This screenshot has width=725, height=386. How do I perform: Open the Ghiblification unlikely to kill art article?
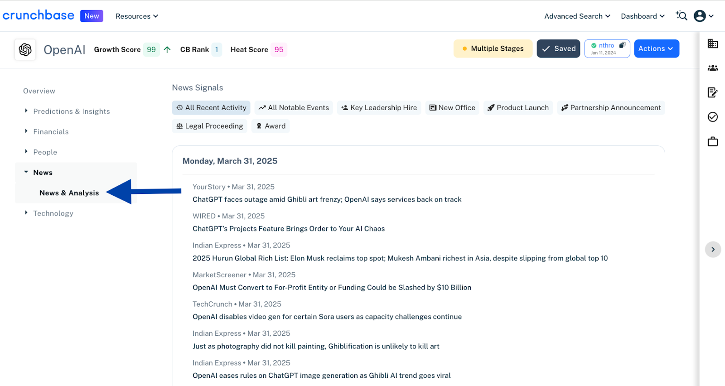point(316,346)
